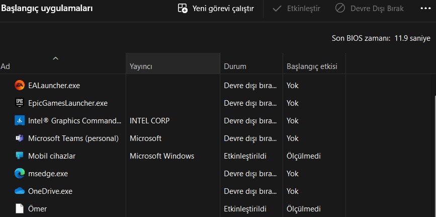Click the Ömer blank file icon
The height and width of the screenshot is (217, 436).
click(x=20, y=208)
